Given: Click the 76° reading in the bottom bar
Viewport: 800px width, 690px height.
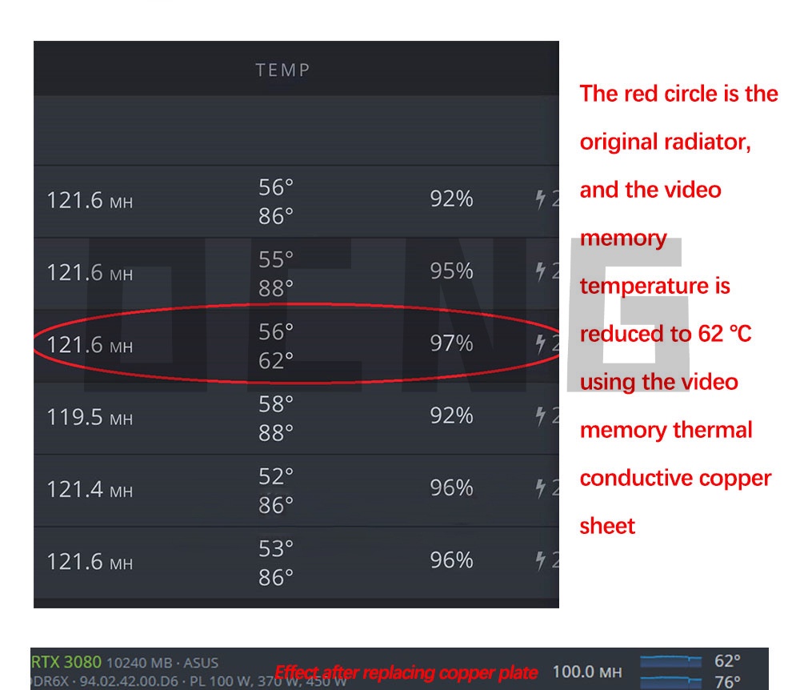Looking at the screenshot, I should pos(727,682).
